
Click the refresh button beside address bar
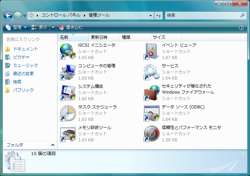click(158, 15)
